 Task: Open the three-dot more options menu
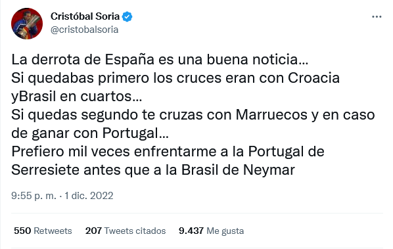tap(377, 17)
